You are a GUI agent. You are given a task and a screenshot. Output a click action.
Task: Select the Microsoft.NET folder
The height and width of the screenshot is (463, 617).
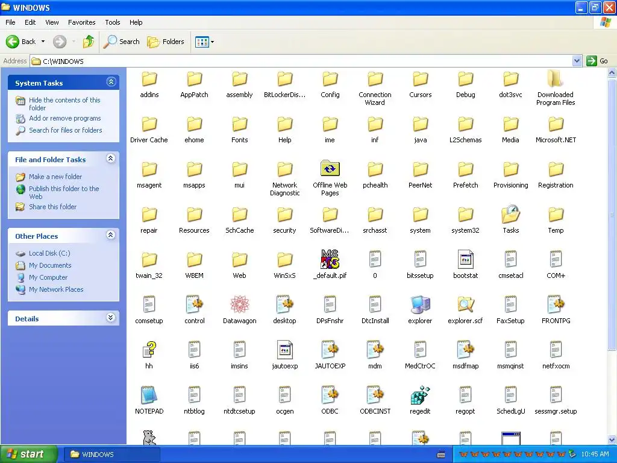pos(556,124)
